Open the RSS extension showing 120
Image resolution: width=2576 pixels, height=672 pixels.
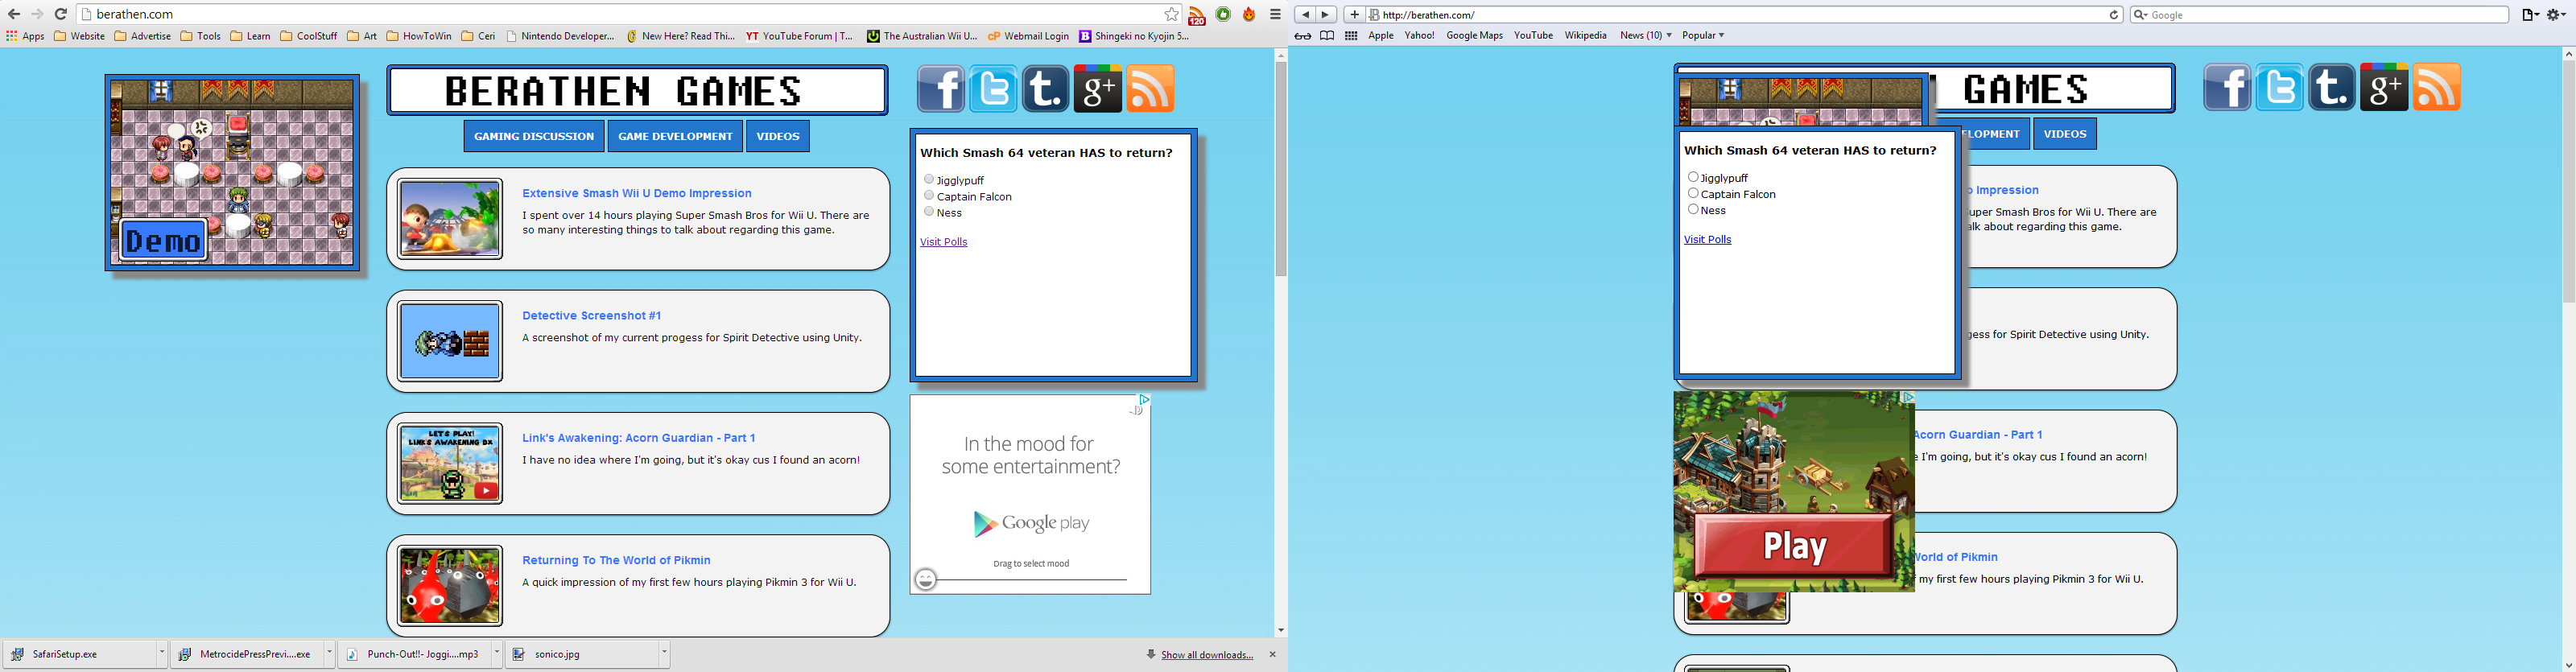point(1197,15)
